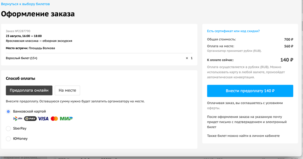Click the Ярославская классика excursion title

(x=39, y=41)
